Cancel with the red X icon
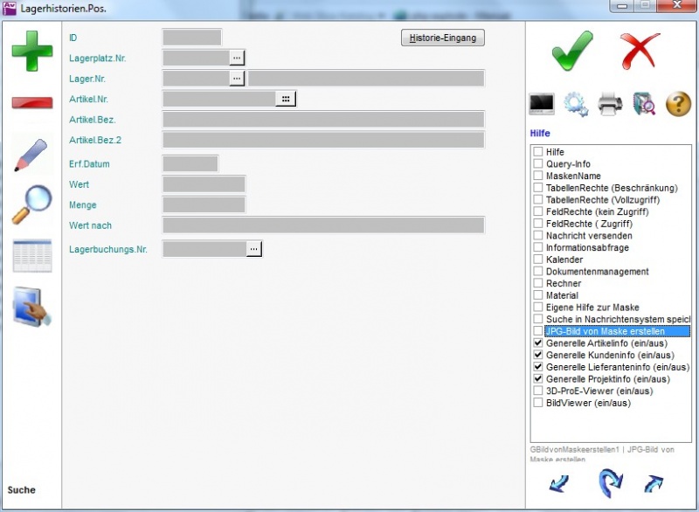Viewport: 699px width, 512px height. (x=640, y=51)
